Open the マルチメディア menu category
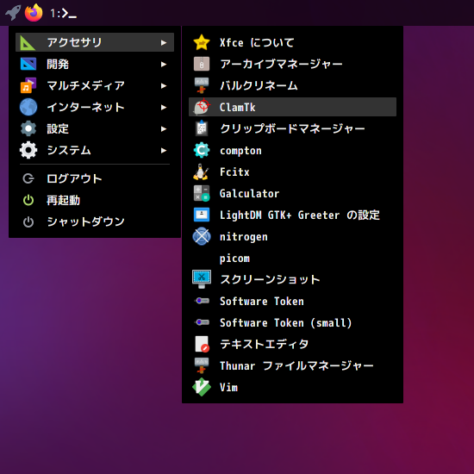This screenshot has height=474, width=474. 95,85
